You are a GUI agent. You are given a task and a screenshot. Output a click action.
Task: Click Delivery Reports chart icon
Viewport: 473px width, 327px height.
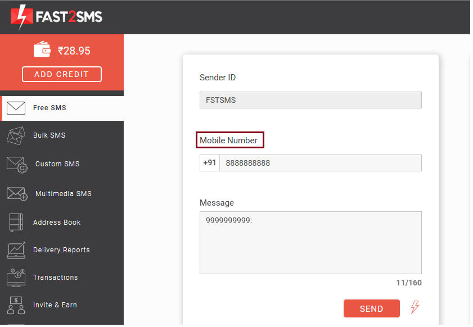tap(16, 251)
